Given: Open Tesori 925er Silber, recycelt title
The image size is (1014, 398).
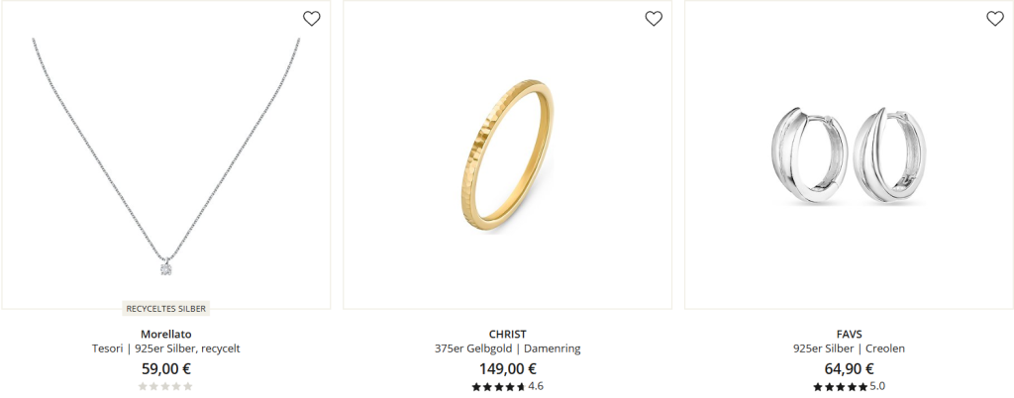Looking at the screenshot, I should (166, 348).
